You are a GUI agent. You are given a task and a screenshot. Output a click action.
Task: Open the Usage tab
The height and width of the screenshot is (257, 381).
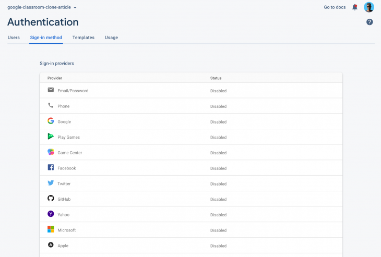pyautogui.click(x=111, y=38)
